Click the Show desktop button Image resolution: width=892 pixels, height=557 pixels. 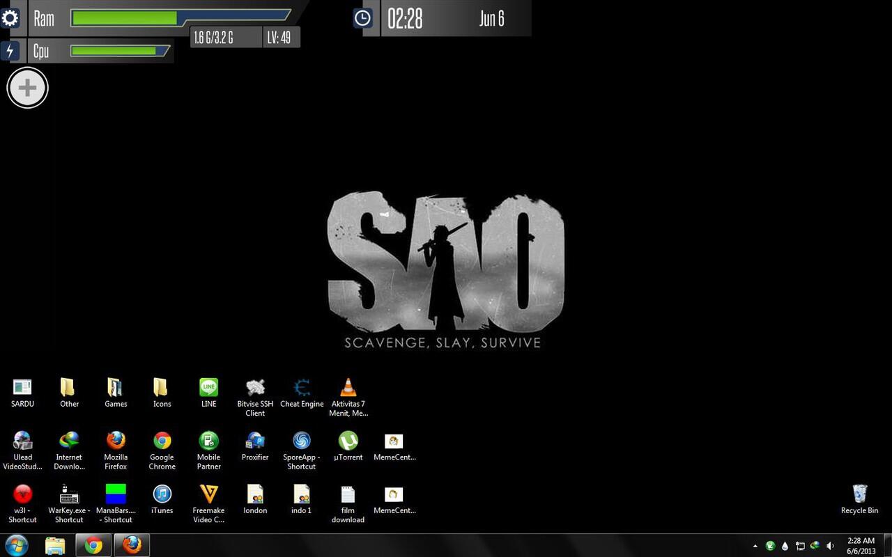pyautogui.click(x=887, y=545)
